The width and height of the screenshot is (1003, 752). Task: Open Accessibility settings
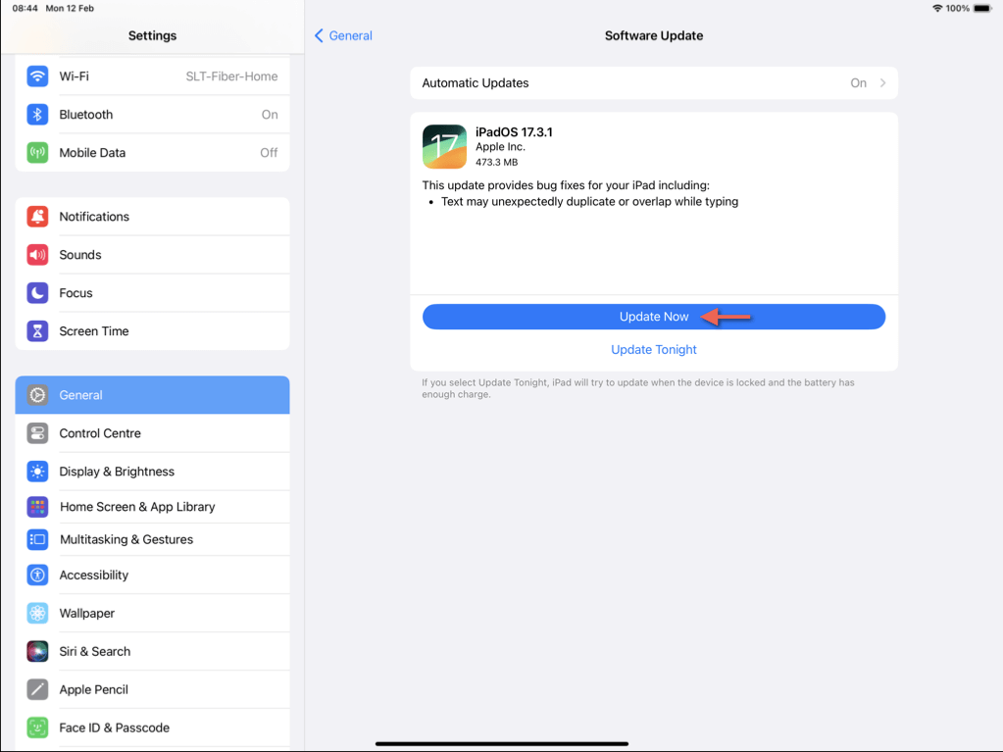pyautogui.click(x=94, y=576)
